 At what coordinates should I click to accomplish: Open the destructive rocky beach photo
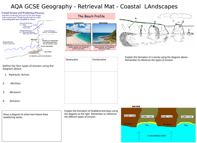[x=104, y=34]
